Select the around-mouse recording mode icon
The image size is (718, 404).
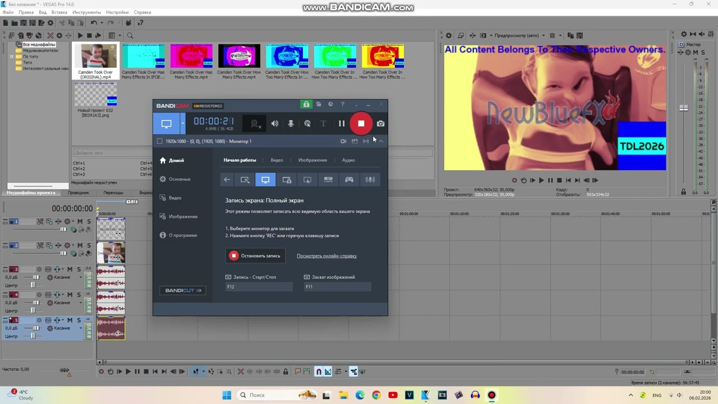pyautogui.click(x=307, y=180)
